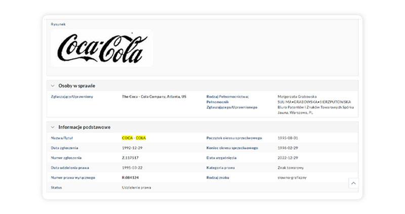Click the Rodzaj Pełnomocnictwa label
The image size is (405, 214).
(x=227, y=97)
